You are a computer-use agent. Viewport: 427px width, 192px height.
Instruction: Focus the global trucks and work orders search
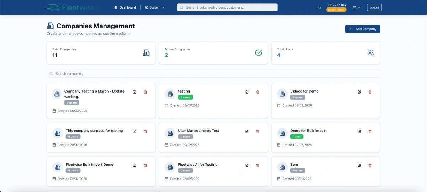click(x=227, y=7)
